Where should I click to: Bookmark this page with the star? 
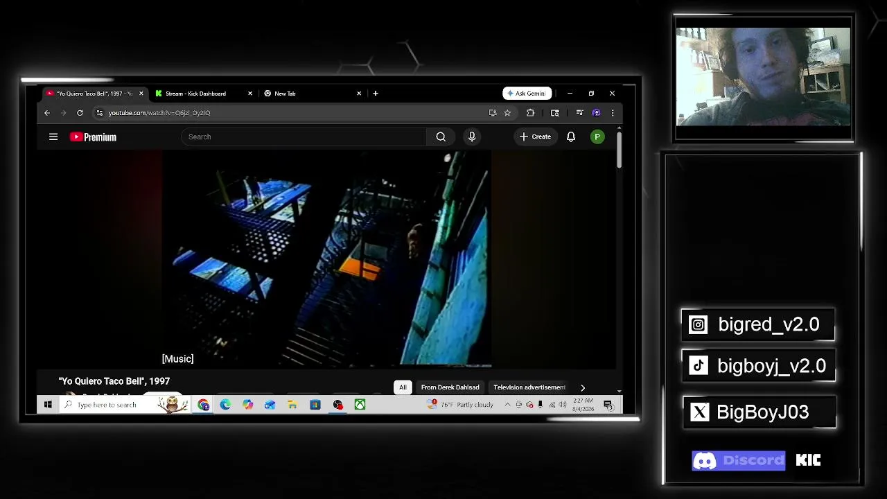point(507,113)
